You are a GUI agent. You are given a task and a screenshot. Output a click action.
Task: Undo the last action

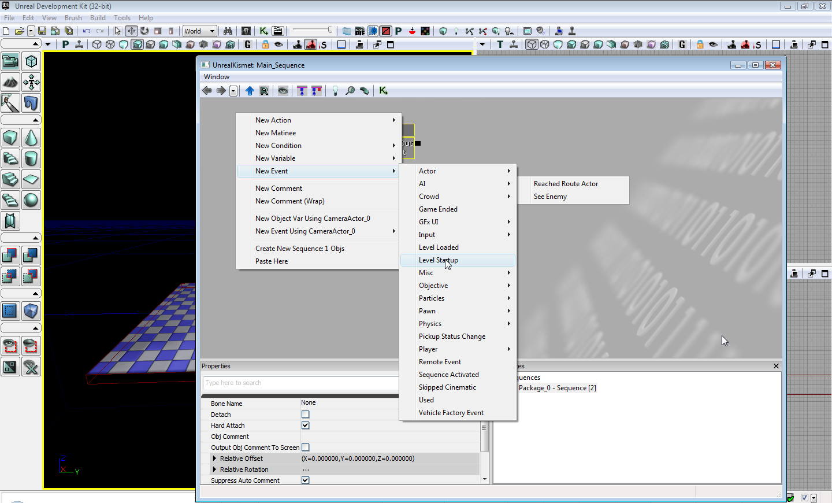[86, 31]
